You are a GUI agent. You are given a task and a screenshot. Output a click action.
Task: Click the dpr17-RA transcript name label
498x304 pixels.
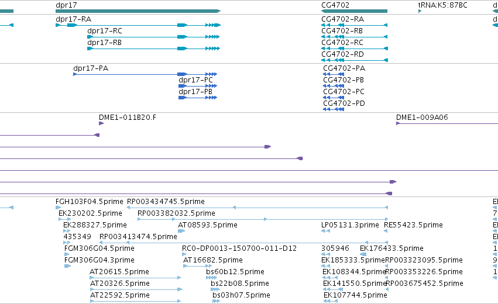click(x=73, y=19)
